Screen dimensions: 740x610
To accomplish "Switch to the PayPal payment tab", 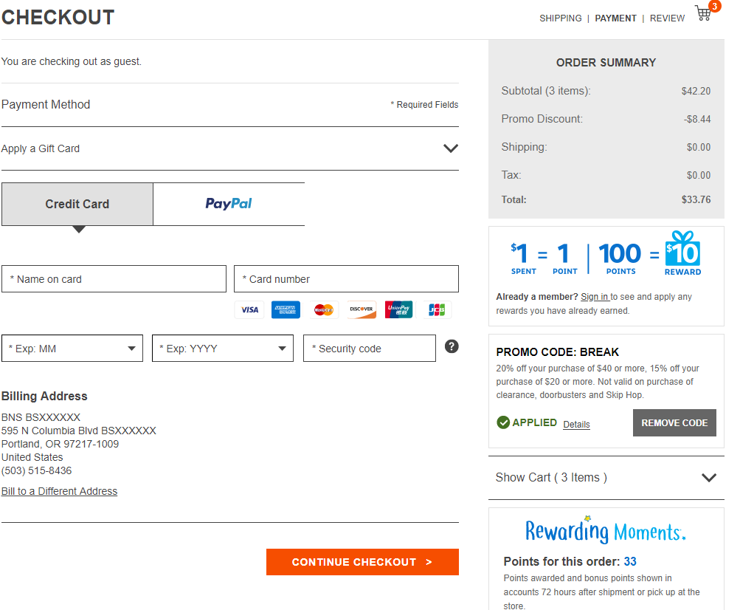I will 229,205.
